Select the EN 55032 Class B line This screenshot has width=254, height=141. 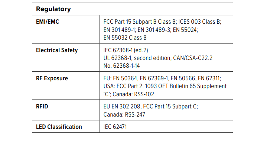125,38
